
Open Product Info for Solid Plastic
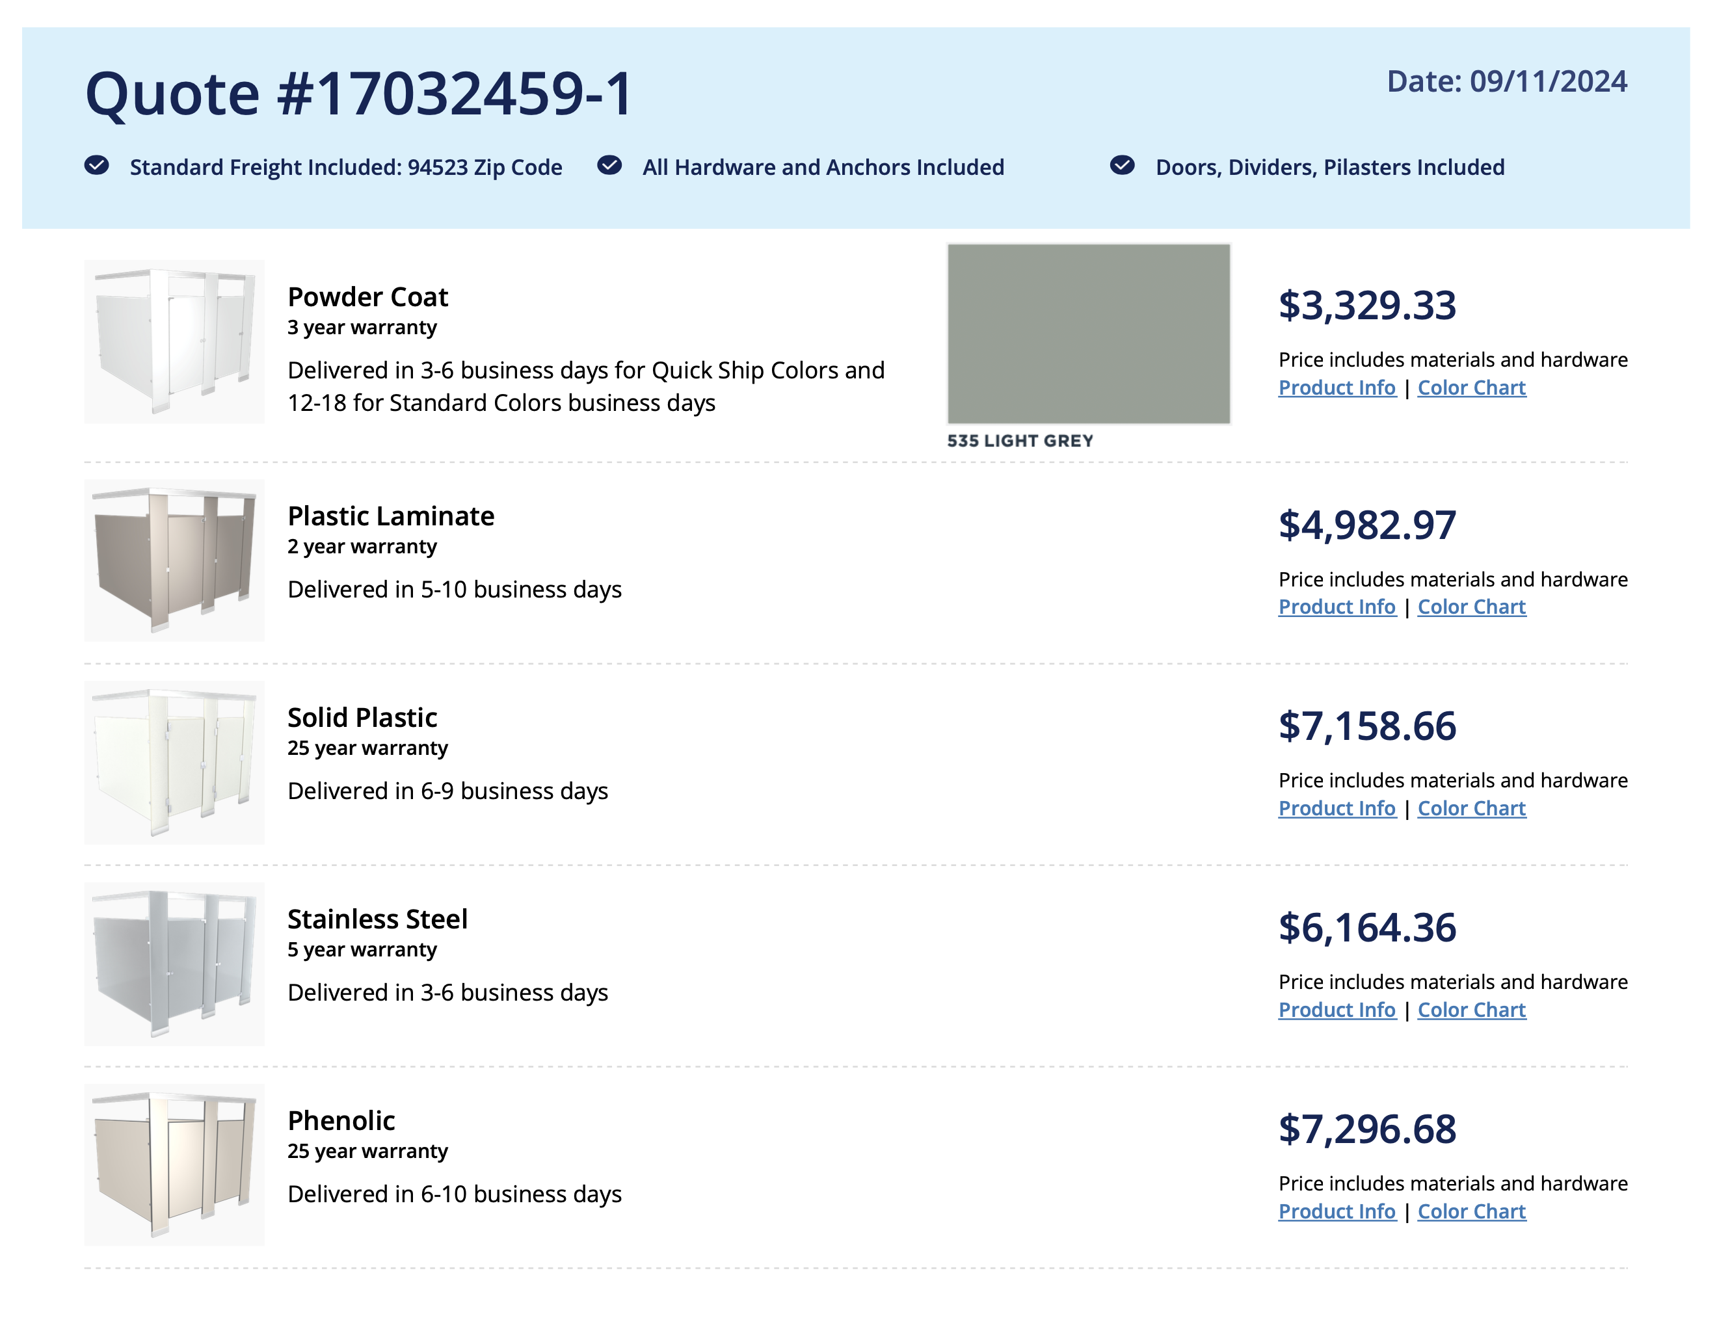[1337, 808]
